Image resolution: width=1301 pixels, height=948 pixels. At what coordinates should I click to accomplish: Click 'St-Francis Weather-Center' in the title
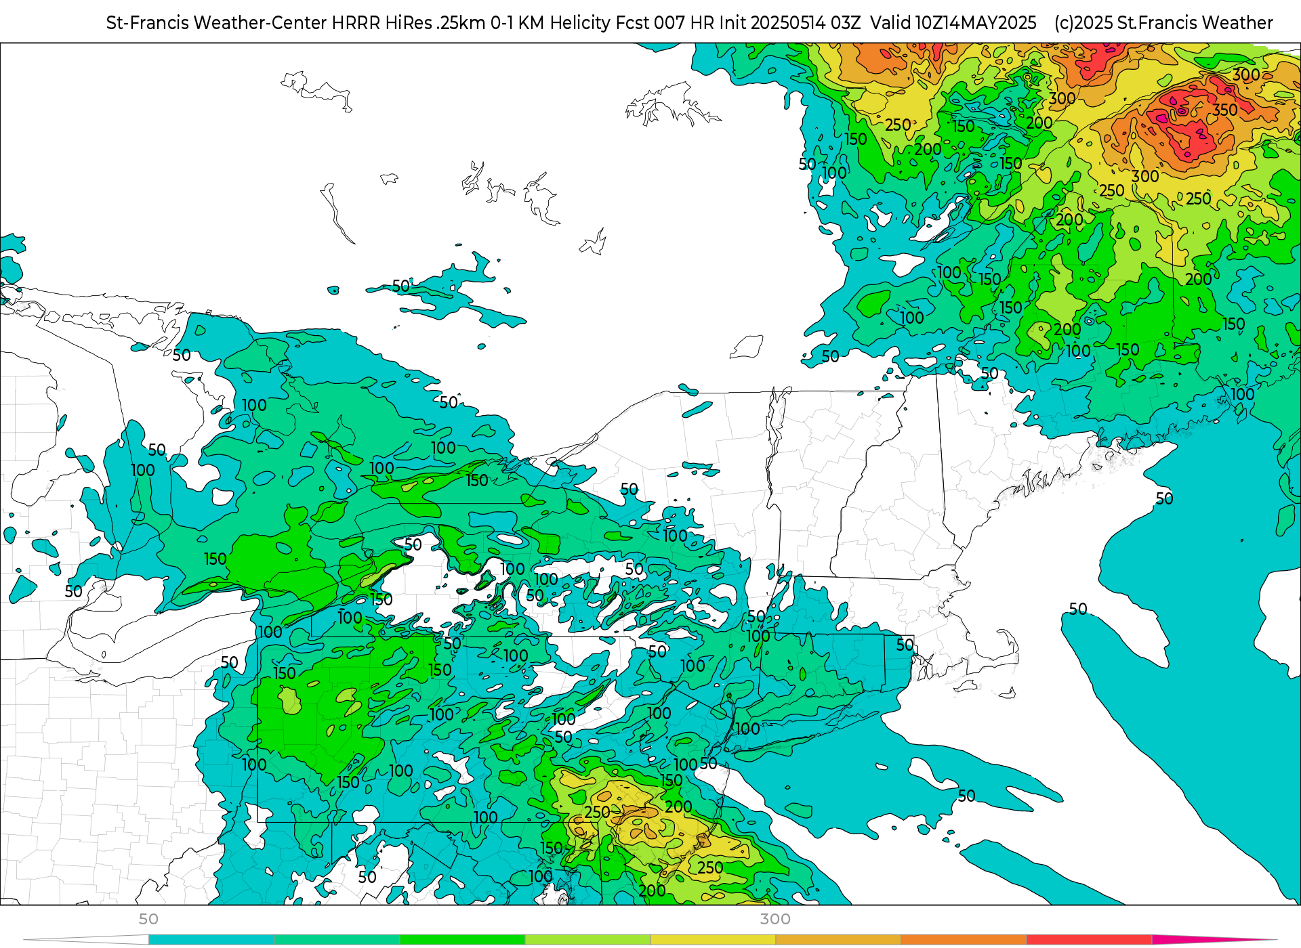click(216, 23)
